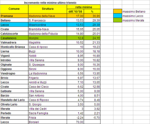Select the 'Vendrogno' cell
This screenshot has width=150, height=124.
point(14,73)
